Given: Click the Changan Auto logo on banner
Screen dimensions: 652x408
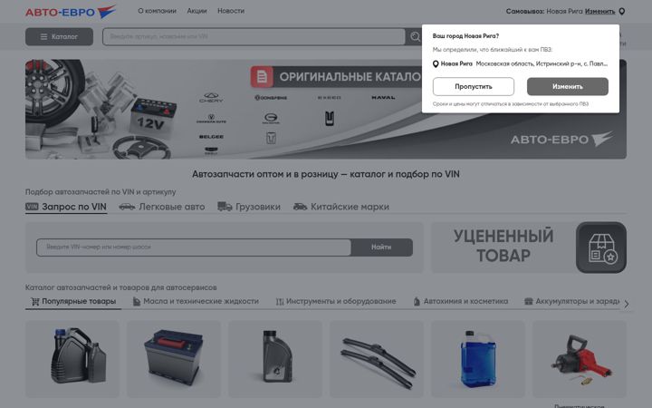Looking at the screenshot, I should coord(211,119).
